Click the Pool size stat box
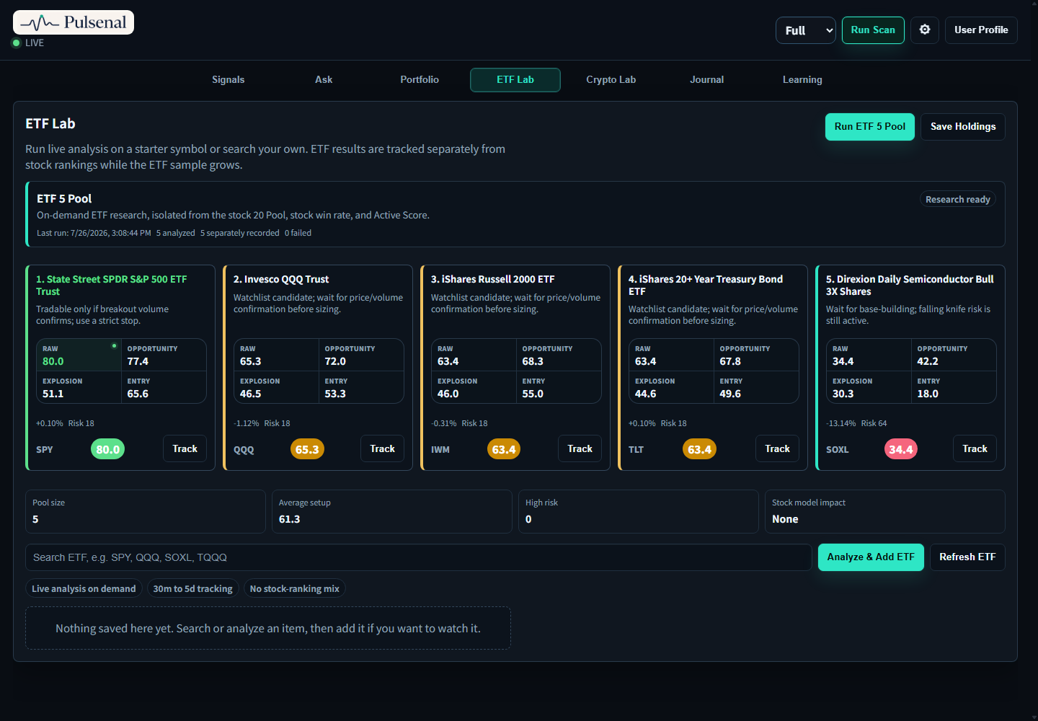Screen dimensions: 1038x721 coord(146,511)
